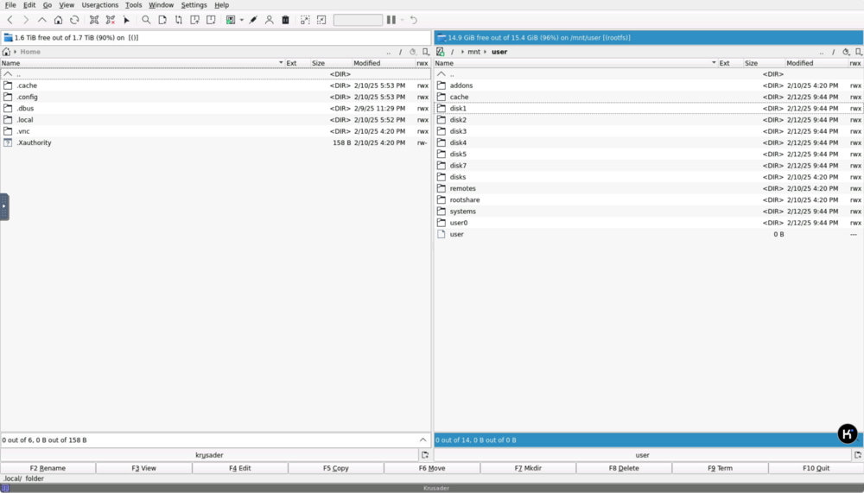This screenshot has height=493, width=864.
Task: Click the back navigation arrow
Action: pos(10,20)
